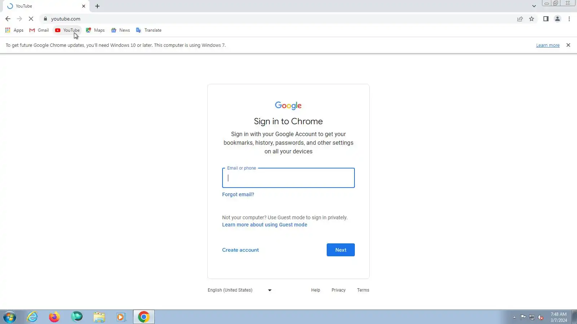Open Chrome's three-dot menu
This screenshot has height=324, width=577.
pos(569,19)
